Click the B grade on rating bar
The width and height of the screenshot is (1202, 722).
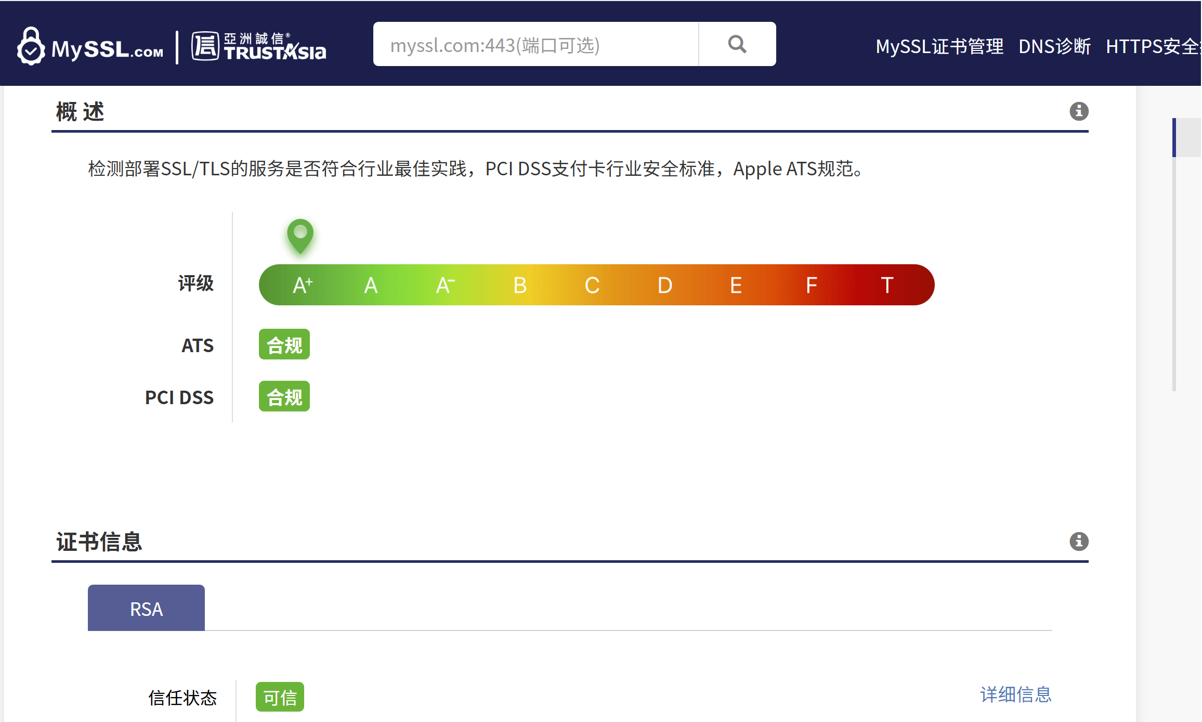(x=520, y=285)
